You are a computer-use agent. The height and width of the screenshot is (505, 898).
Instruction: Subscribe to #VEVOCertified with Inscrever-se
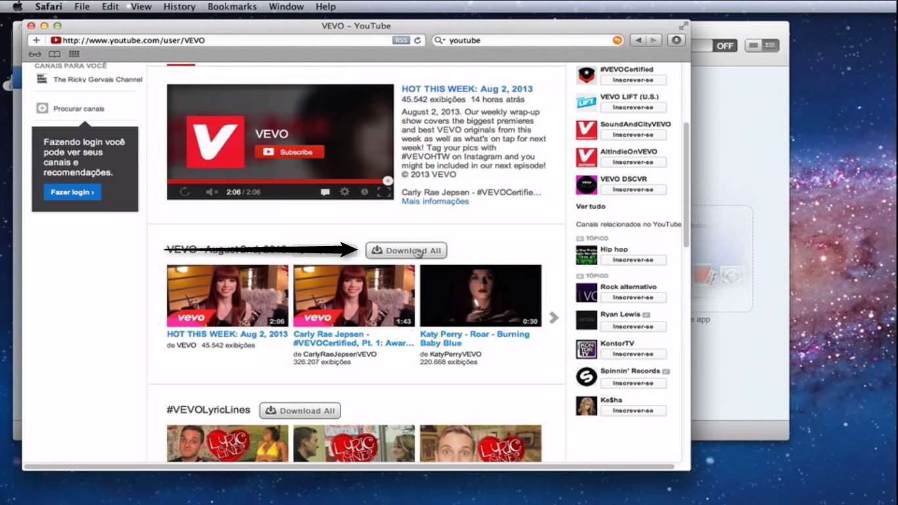[633, 80]
